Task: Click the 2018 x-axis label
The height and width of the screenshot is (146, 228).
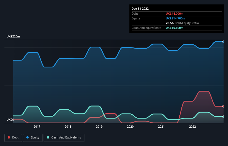Action: click(68, 127)
